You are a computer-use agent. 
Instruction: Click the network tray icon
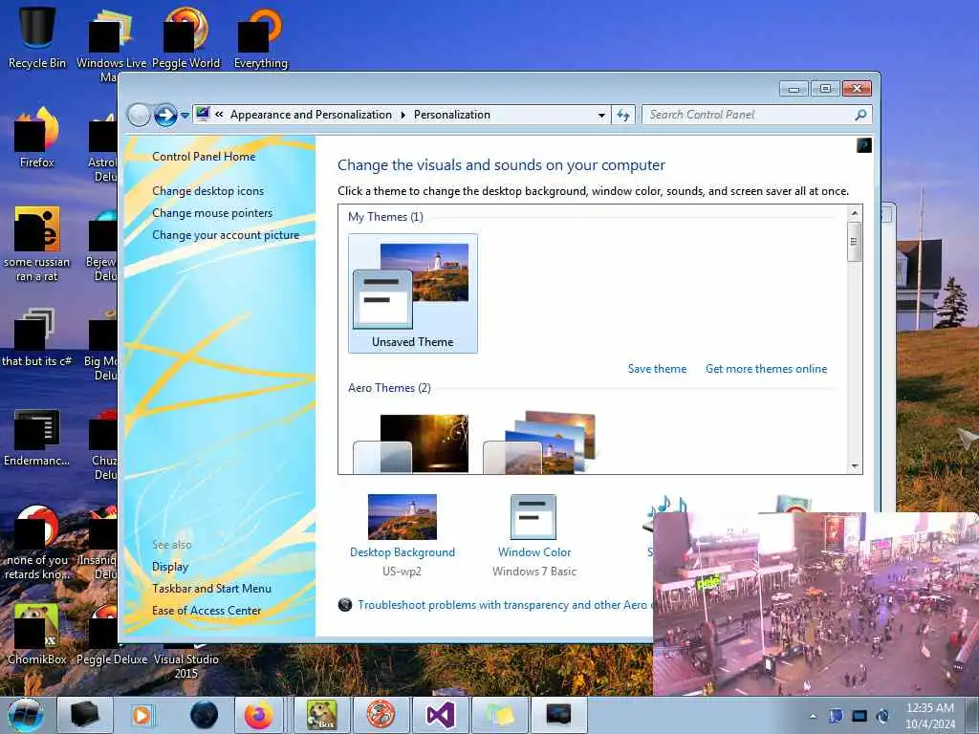pos(859,716)
